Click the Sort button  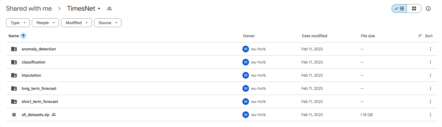(x=425, y=36)
